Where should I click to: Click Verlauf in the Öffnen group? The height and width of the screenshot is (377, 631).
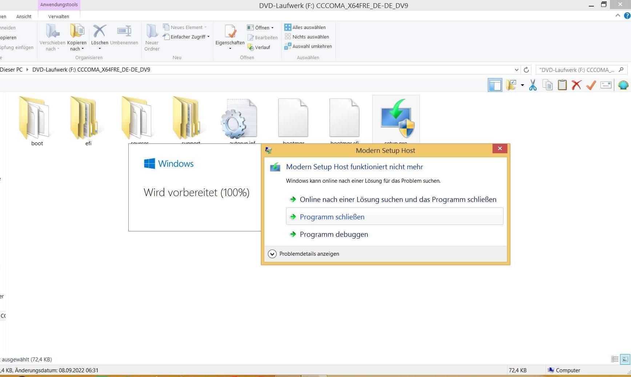coord(259,47)
